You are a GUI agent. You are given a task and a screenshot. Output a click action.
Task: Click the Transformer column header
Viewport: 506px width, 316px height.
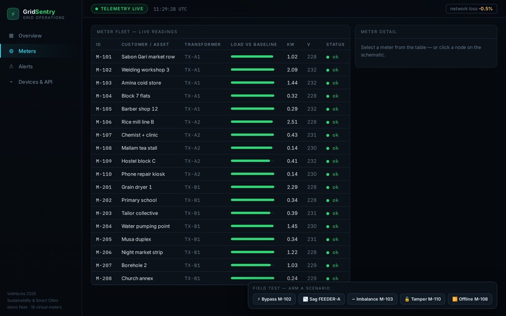[203, 45]
